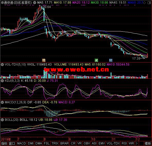Screen dimensions: 152x146
Task: Click the KDJ J: 75.31 value
Action: [x=52, y=81]
